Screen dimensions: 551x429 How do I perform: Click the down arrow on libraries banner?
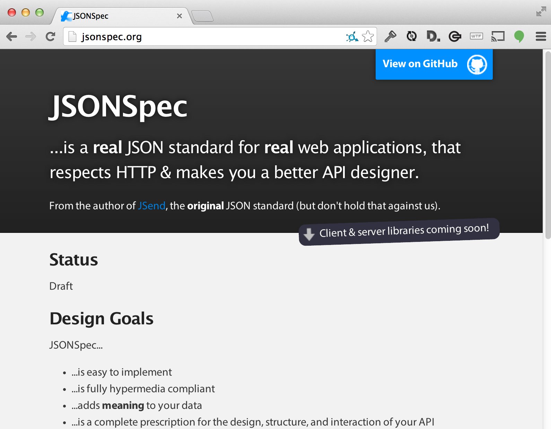pos(309,234)
